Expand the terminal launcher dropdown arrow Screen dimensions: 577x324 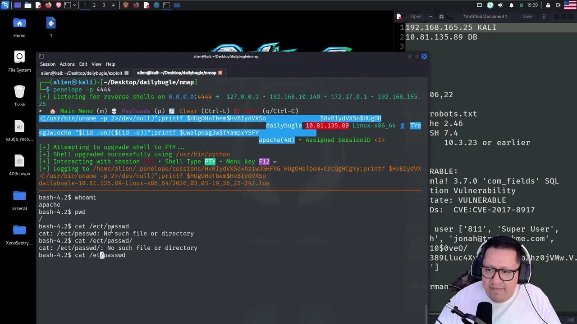tap(74, 5)
